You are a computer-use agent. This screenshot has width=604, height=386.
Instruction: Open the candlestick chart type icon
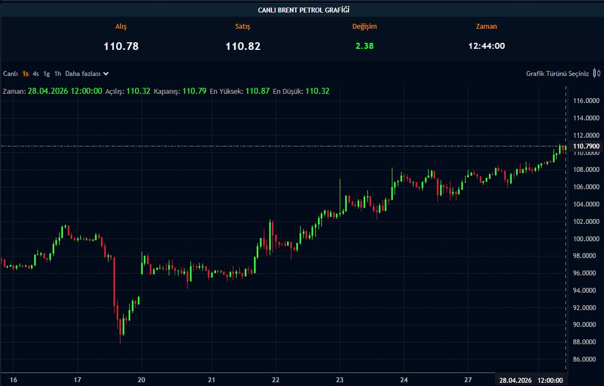click(x=596, y=73)
